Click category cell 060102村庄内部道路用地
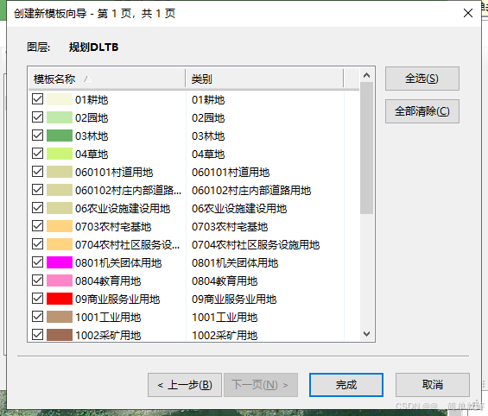 [251, 190]
